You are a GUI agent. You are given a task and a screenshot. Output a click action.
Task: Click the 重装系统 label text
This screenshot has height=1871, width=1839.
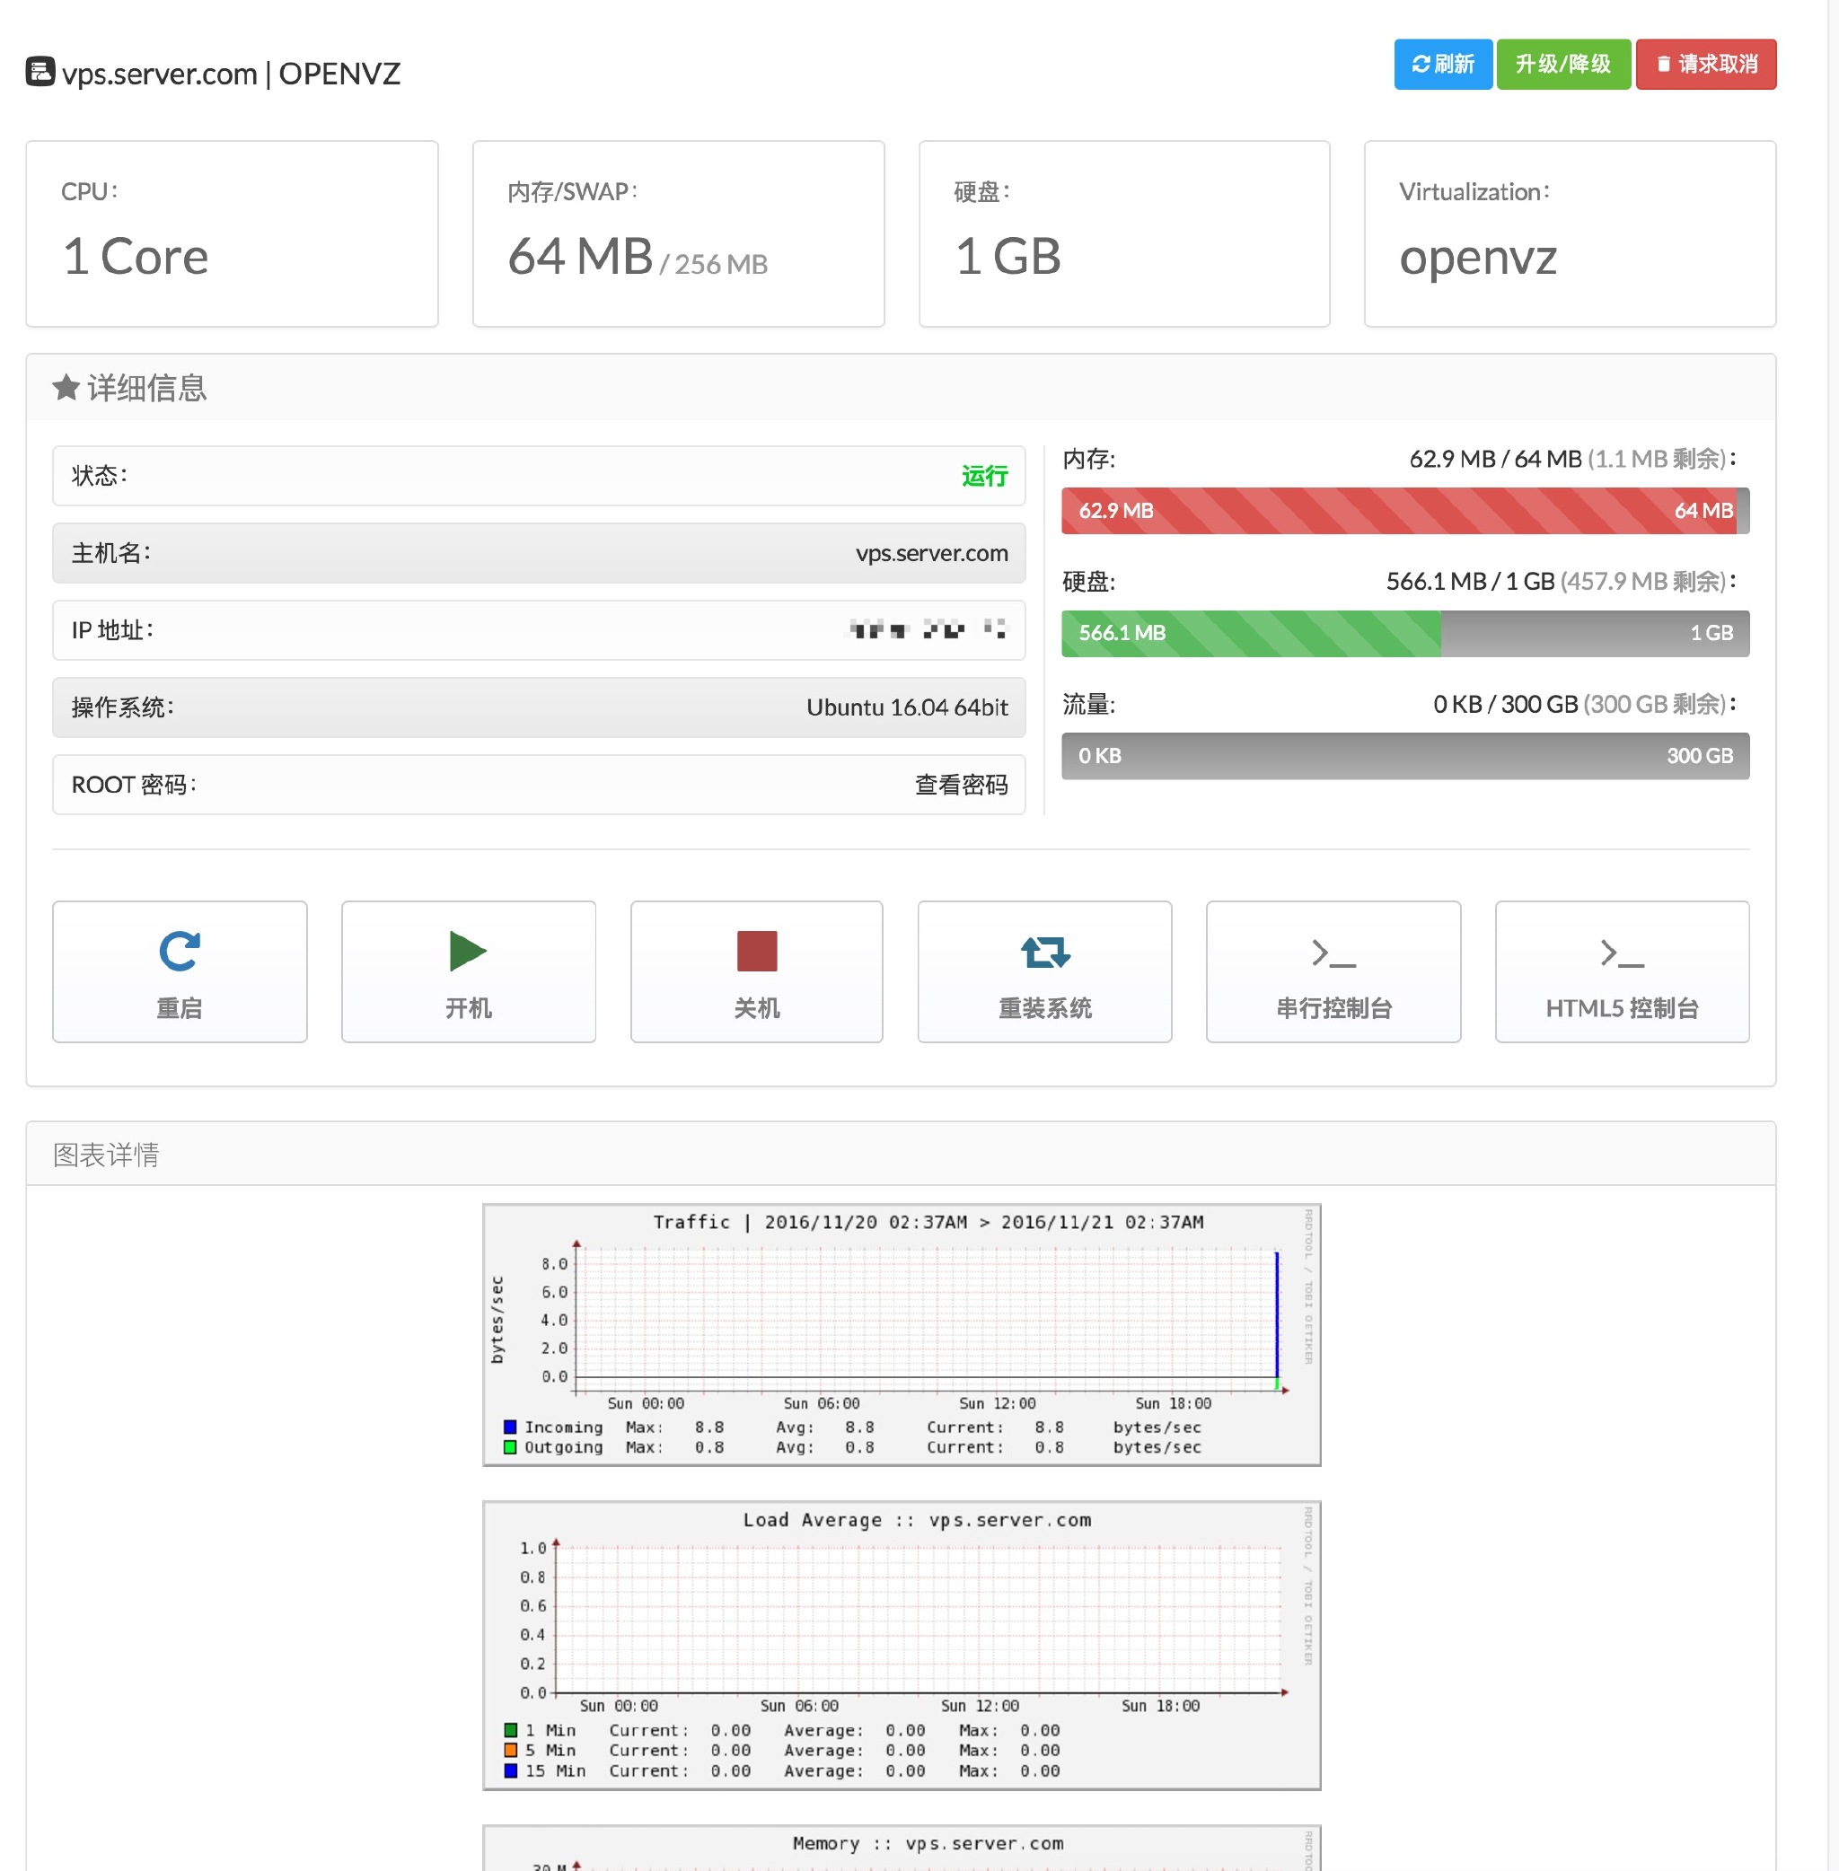(1045, 1007)
